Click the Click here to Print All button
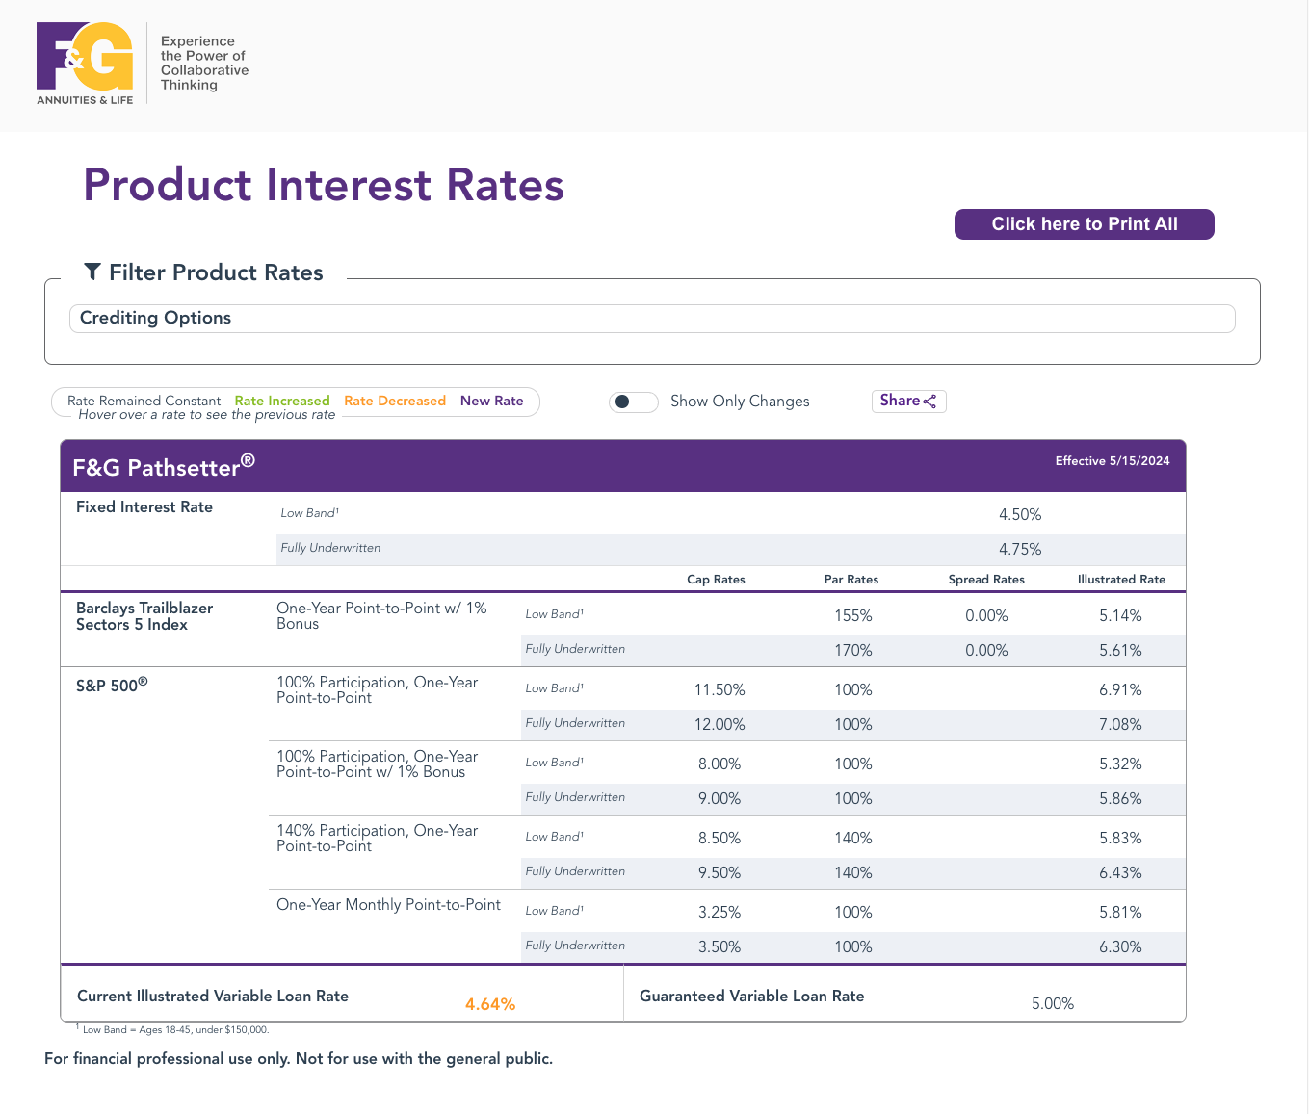This screenshot has width=1309, height=1114. [x=1084, y=224]
